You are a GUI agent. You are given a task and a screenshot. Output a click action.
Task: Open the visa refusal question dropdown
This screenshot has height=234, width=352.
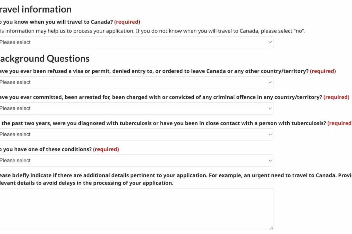(x=135, y=82)
